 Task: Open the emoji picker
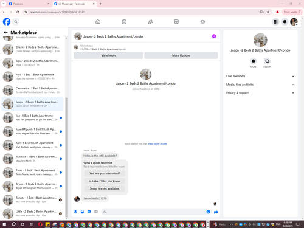[208, 212]
